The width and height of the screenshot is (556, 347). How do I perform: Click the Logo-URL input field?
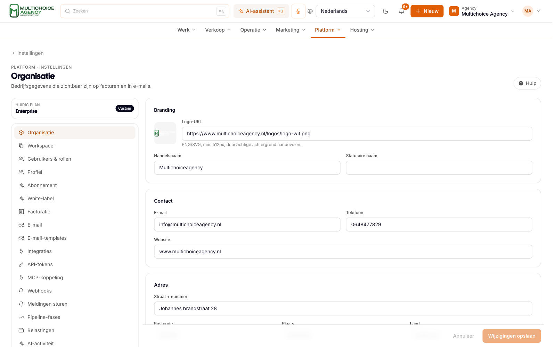(357, 134)
